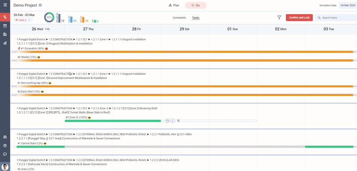Click the 28 Fri date column header
Viewport: 357px width, 171px height.
(137, 29)
